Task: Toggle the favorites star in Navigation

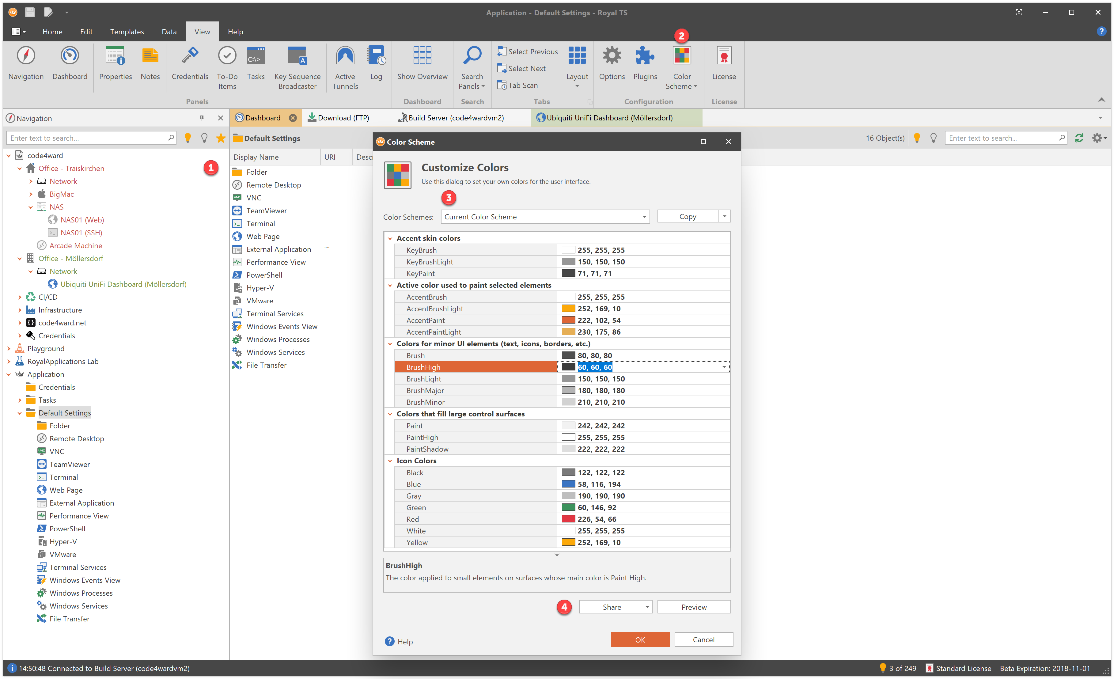Action: coord(221,138)
